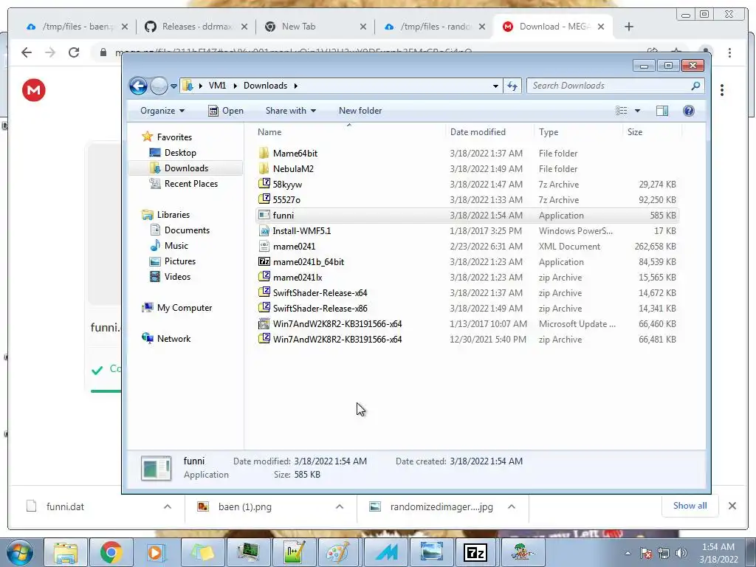Click the Refresh button beside address bar

click(512, 86)
